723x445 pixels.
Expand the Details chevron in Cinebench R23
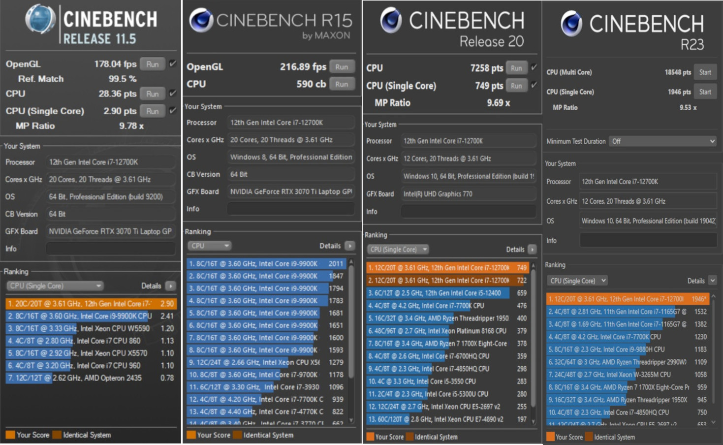712,281
